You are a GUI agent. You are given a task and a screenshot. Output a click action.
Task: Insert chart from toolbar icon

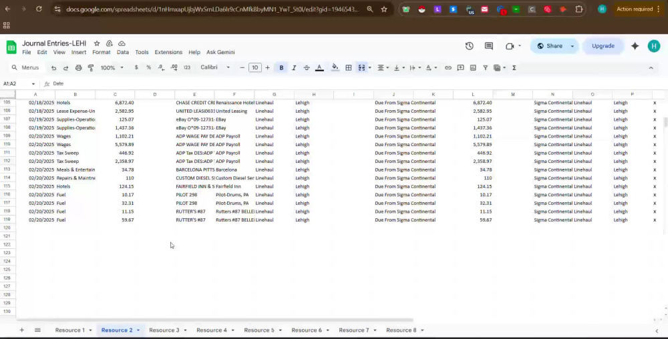point(473,67)
